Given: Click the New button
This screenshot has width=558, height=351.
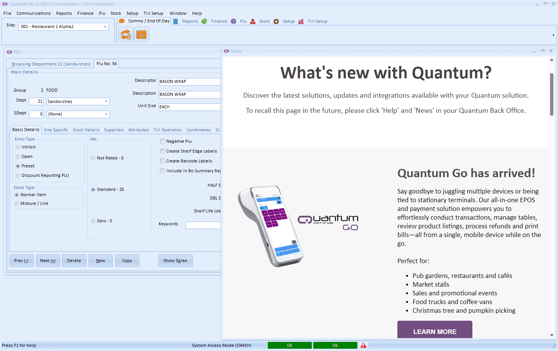Looking at the screenshot, I should [x=101, y=261].
